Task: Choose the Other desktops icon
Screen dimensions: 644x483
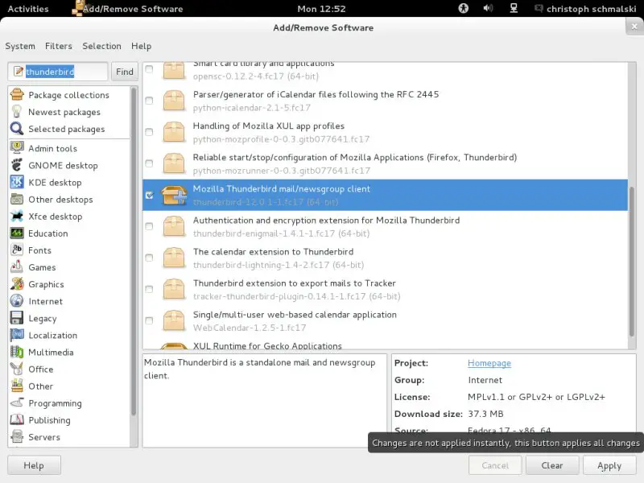Action: (17, 199)
